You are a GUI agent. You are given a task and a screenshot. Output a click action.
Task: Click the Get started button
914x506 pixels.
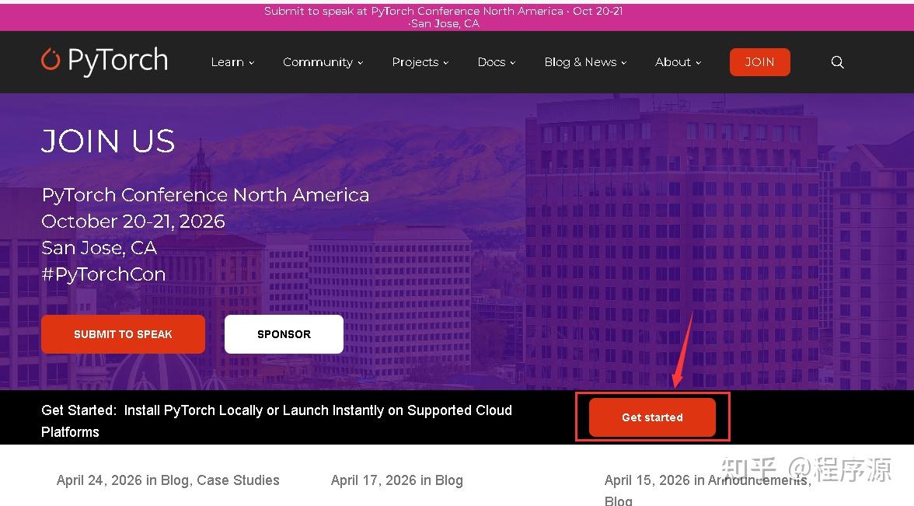pos(652,417)
